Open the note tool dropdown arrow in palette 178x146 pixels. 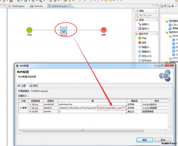pyautogui.click(x=151, y=15)
